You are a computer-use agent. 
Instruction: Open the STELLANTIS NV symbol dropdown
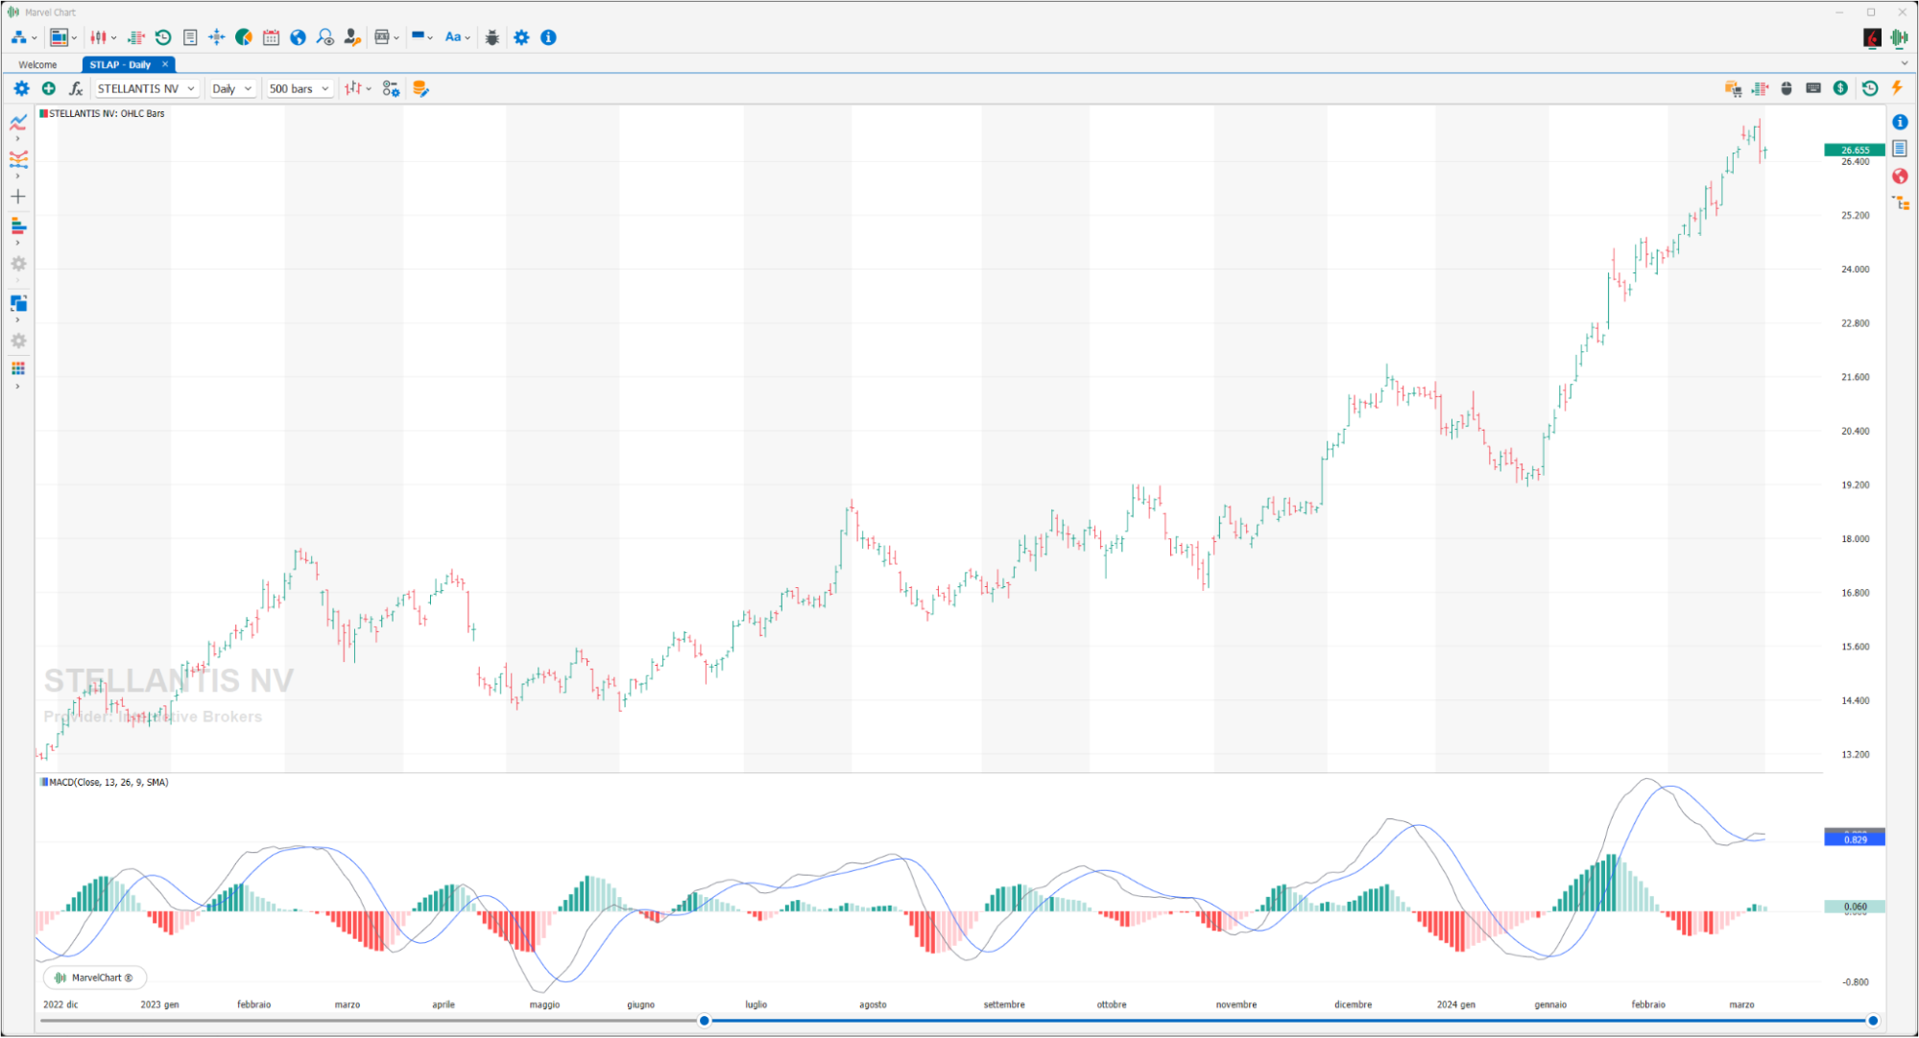[147, 88]
